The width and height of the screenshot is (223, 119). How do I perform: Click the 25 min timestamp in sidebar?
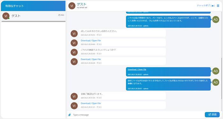pyautogui.click(x=61, y=15)
